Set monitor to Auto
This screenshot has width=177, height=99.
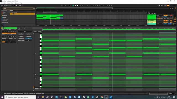point(159,18)
